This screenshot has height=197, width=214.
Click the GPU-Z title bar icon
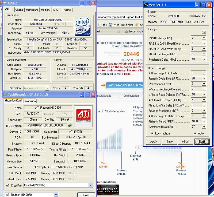pos(5,94)
